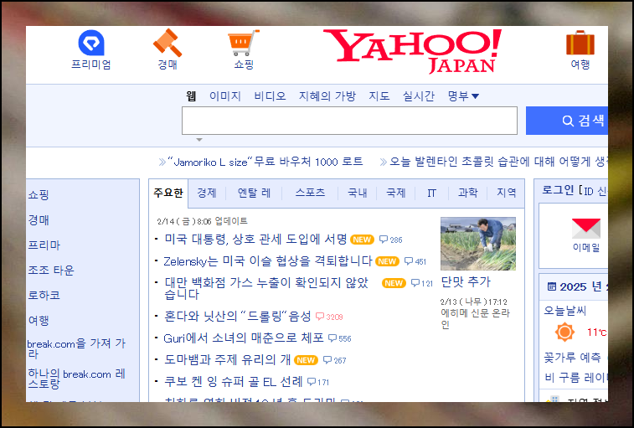Open sidebar link 여행
This screenshot has height=428, width=634.
coord(39,321)
